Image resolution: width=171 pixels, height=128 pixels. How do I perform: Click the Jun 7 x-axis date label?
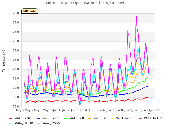(110, 110)
